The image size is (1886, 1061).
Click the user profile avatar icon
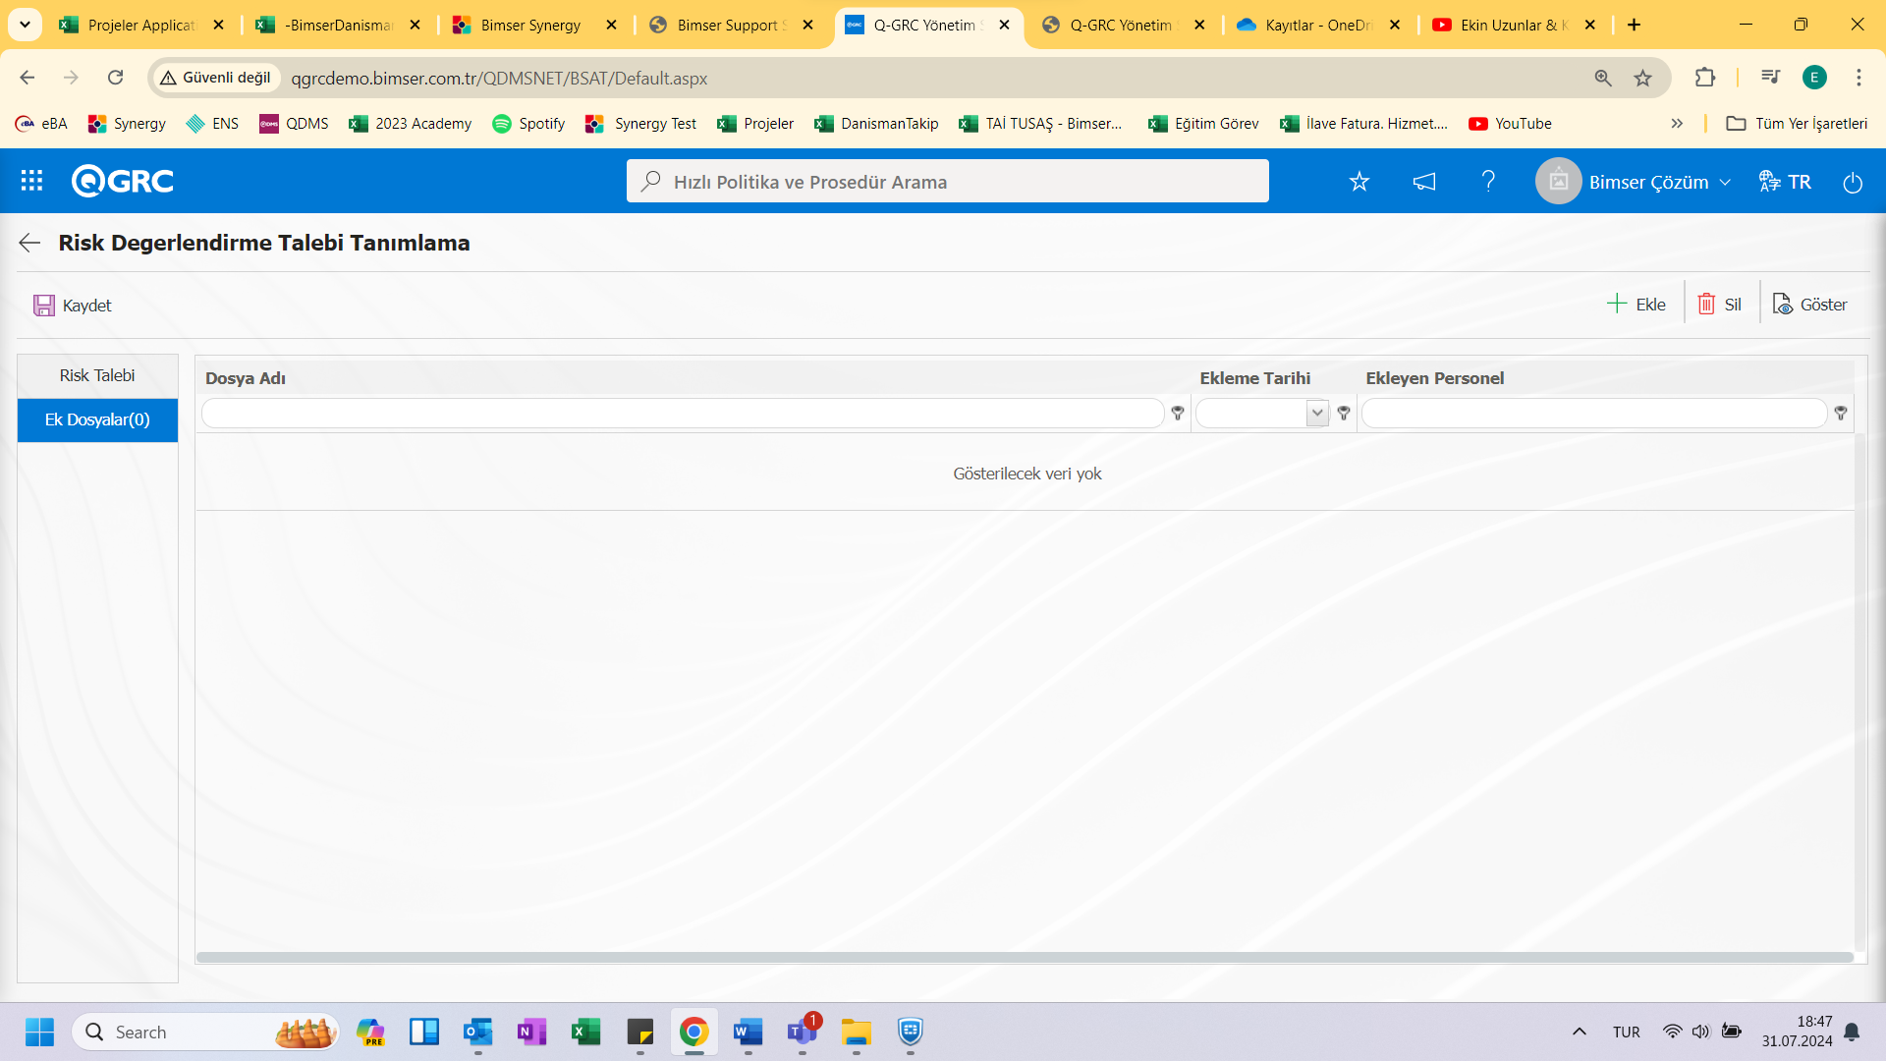click(x=1560, y=182)
